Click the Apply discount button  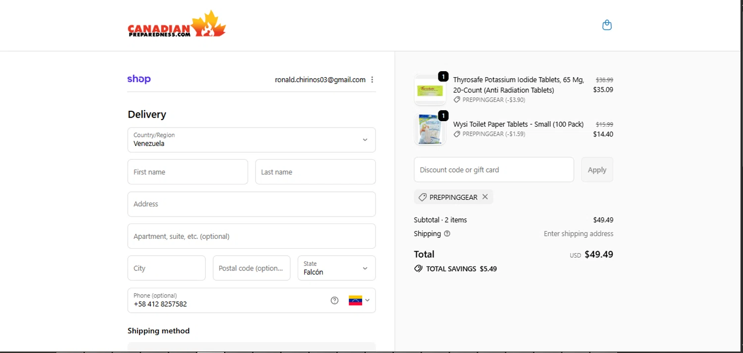(x=597, y=170)
